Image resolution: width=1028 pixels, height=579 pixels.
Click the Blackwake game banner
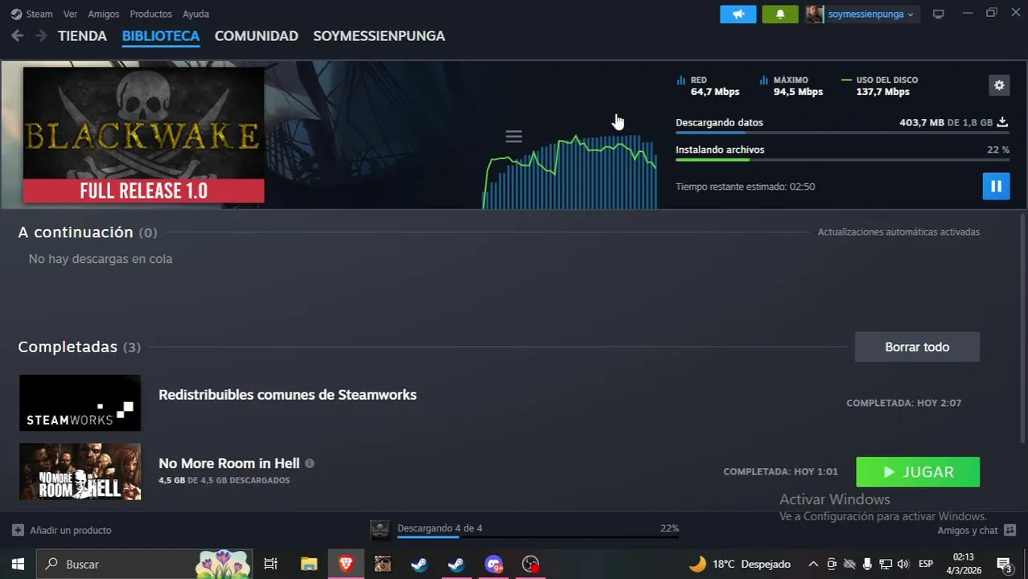point(143,134)
